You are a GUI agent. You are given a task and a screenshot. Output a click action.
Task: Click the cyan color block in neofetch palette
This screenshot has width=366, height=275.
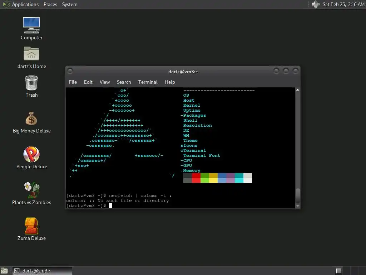239,178
